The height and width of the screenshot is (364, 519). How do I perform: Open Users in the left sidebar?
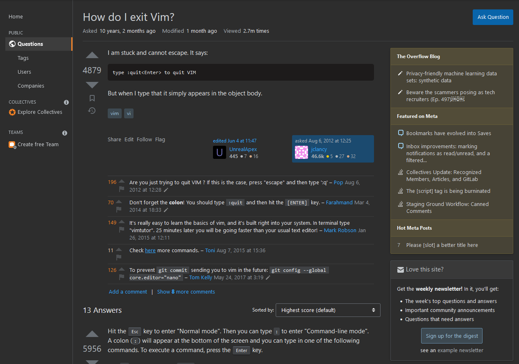(24, 72)
